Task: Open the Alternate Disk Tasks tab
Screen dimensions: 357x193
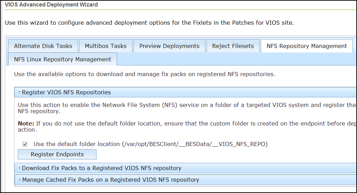Action: click(x=43, y=46)
